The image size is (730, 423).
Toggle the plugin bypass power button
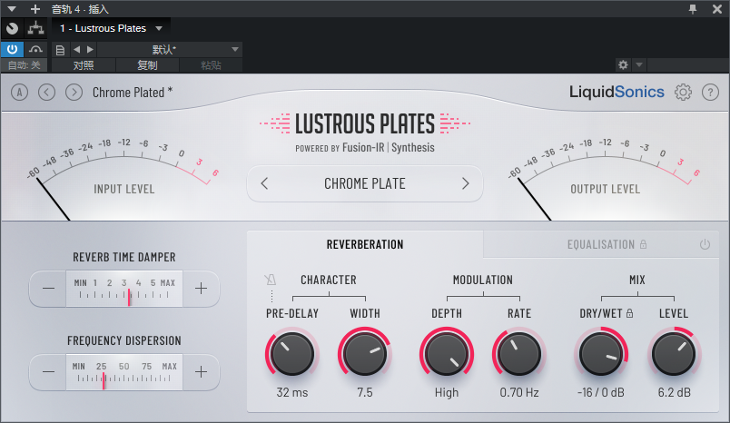[12, 49]
